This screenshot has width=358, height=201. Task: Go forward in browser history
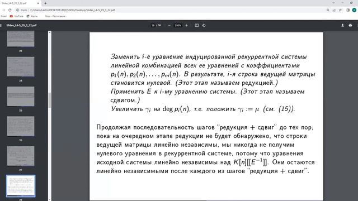pos(4,10)
